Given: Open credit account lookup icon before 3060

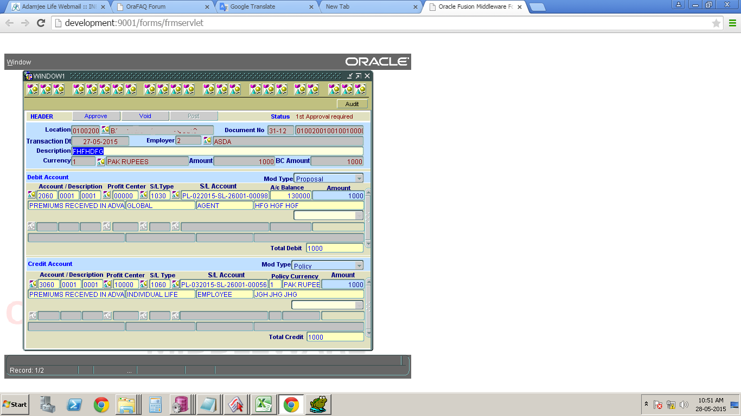Looking at the screenshot, I should click(x=33, y=284).
